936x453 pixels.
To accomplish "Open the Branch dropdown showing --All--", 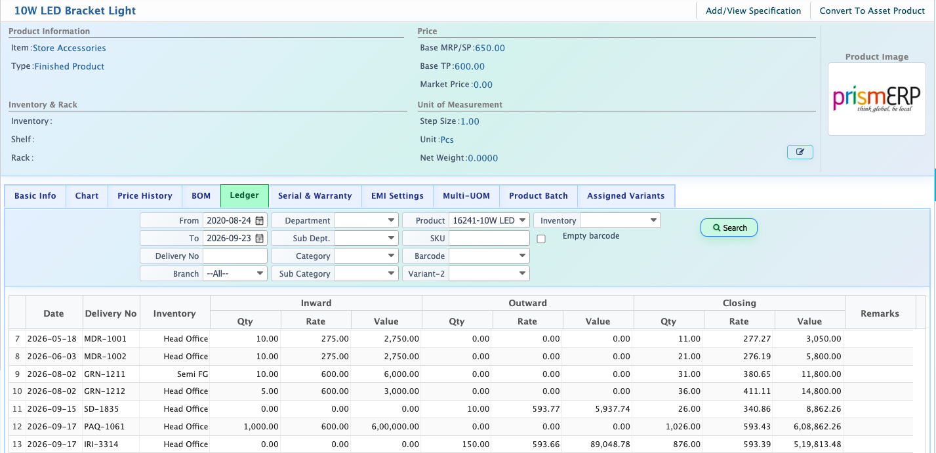I will 235,274.
